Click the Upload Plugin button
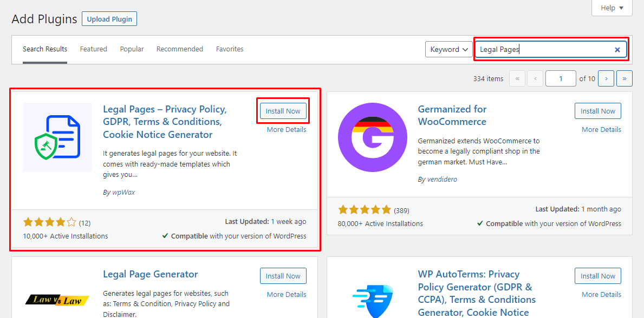 click(x=109, y=19)
